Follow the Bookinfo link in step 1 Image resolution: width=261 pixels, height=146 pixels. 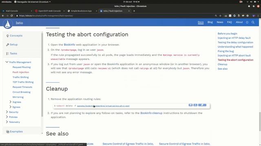(69, 45)
